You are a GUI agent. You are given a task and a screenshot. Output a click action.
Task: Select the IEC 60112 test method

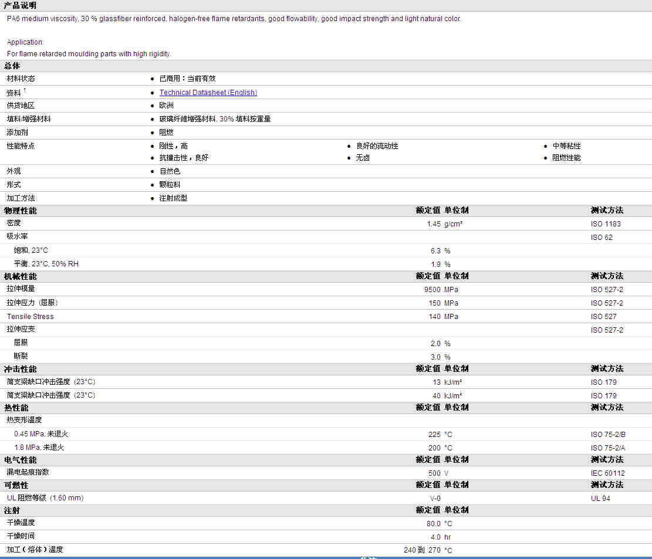click(607, 473)
